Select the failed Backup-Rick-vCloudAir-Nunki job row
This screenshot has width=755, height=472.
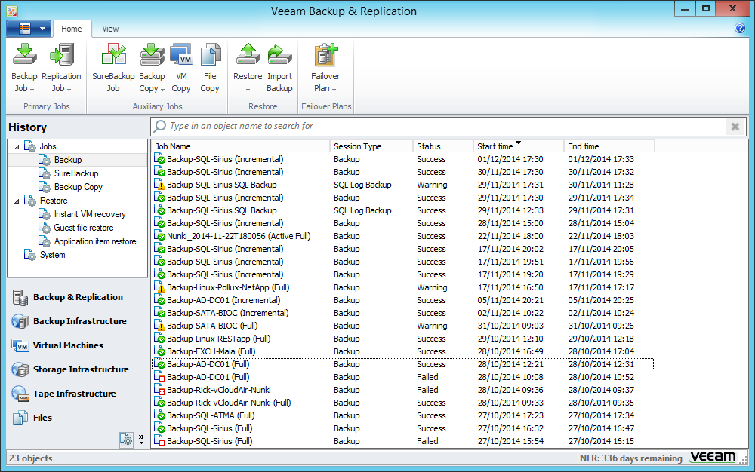[218, 390]
